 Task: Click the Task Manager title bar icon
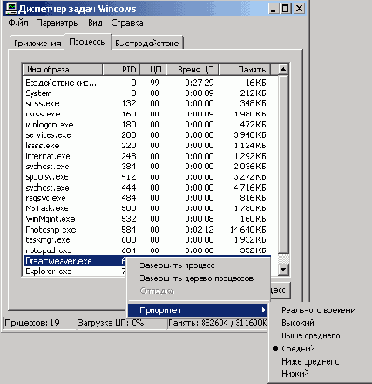click(11, 9)
